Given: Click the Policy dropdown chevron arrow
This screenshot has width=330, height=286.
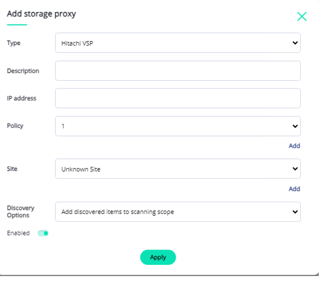Looking at the screenshot, I should (295, 126).
